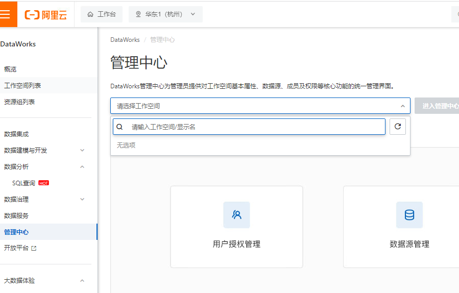Expand the 数据治理 chevron
The image size is (459, 293).
tap(82, 200)
